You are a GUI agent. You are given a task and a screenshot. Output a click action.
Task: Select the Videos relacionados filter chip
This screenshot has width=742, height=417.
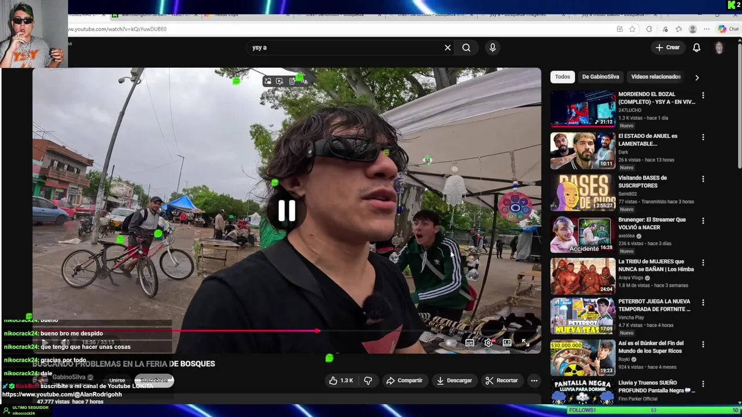click(x=656, y=76)
